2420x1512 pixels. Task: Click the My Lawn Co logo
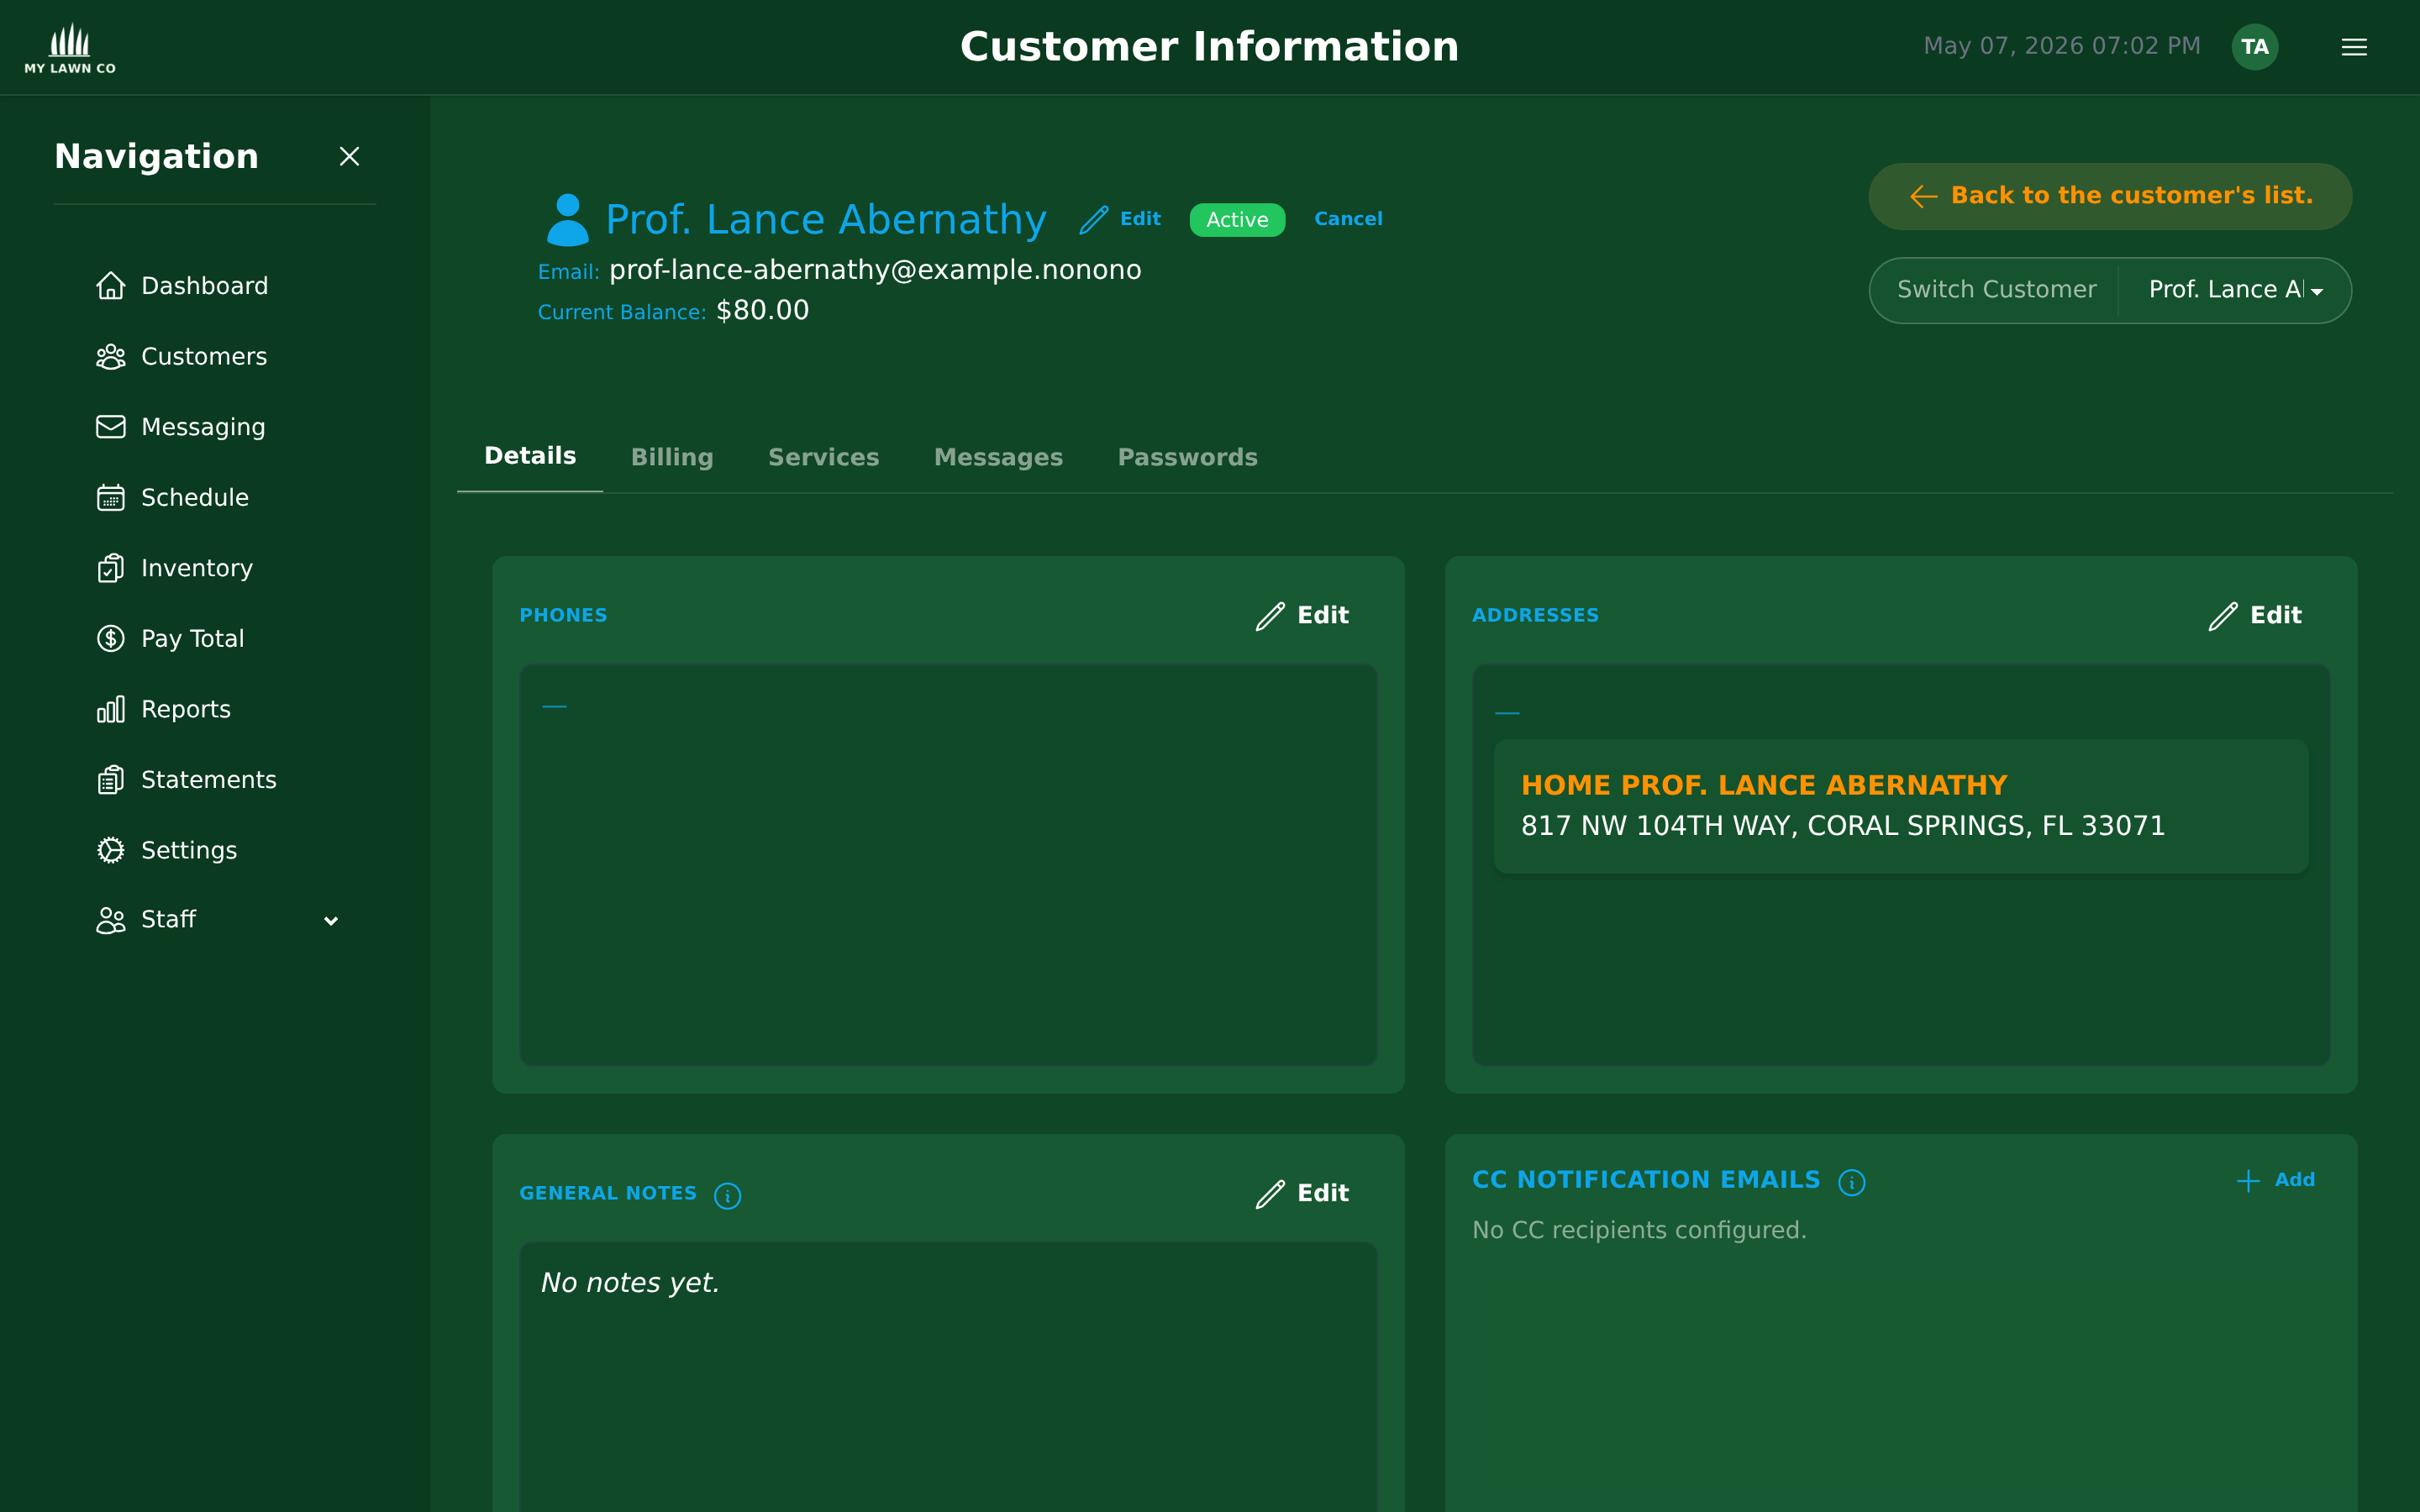coord(70,48)
